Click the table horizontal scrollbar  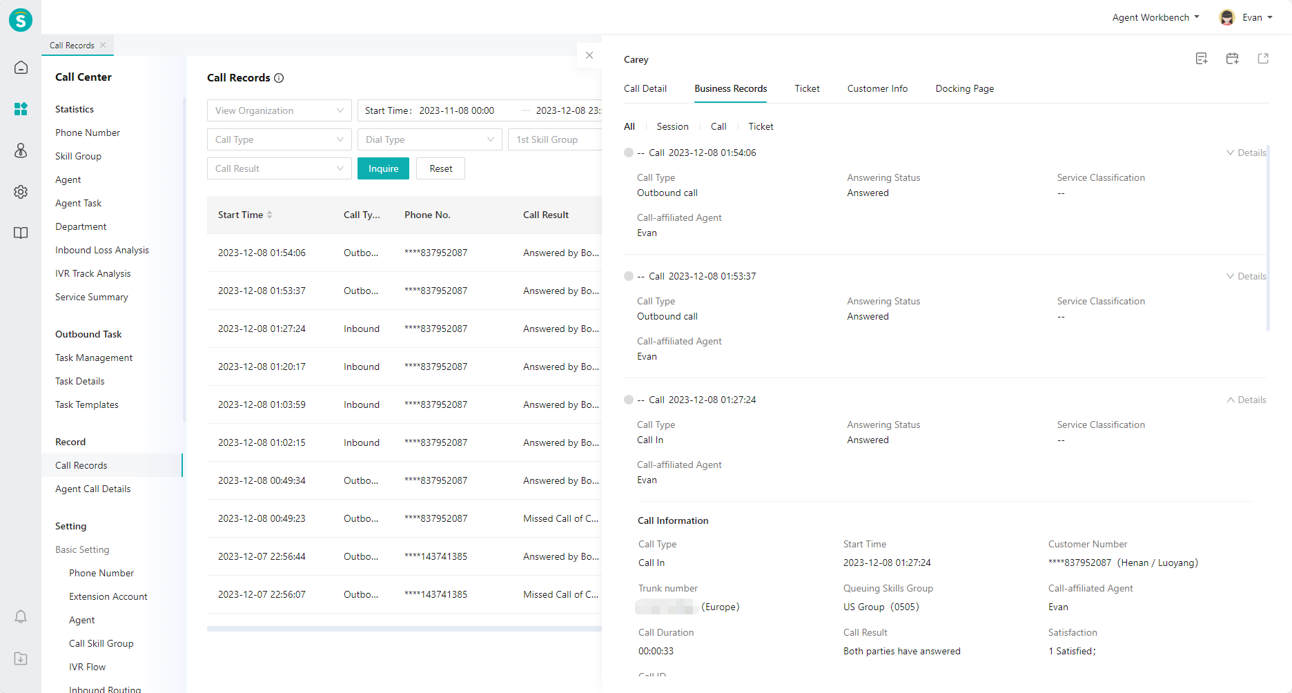[404, 629]
